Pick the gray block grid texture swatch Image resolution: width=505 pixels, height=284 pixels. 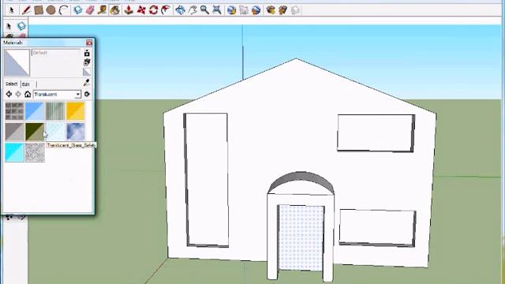[14, 111]
